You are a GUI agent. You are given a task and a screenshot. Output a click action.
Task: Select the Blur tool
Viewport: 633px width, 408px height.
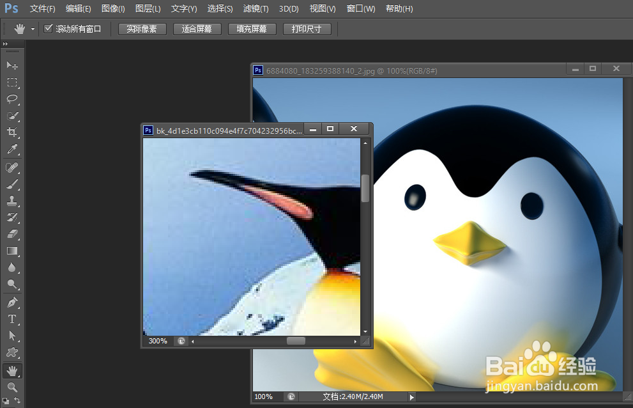click(x=12, y=267)
